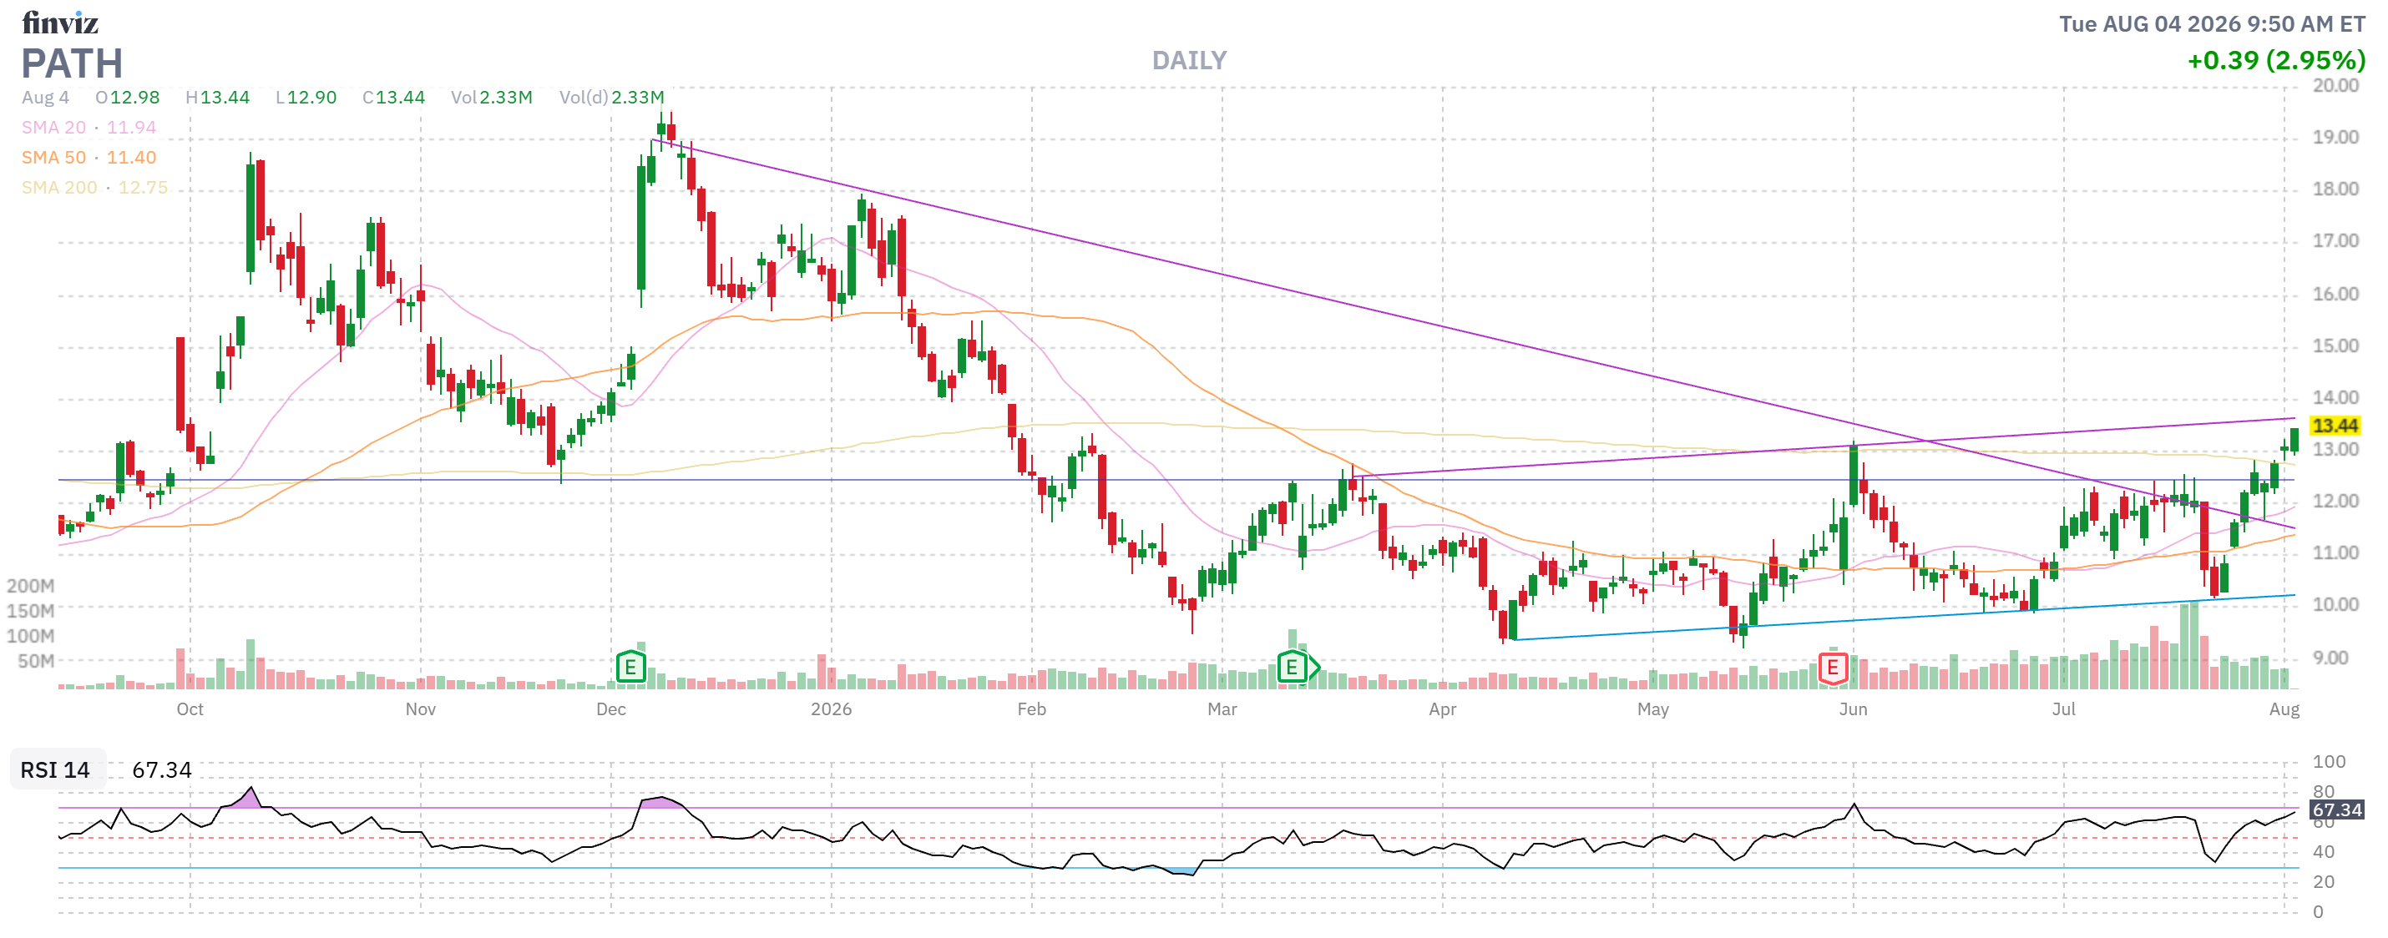Click the May month label
The width and height of the screenshot is (2388, 938).
(x=1653, y=709)
